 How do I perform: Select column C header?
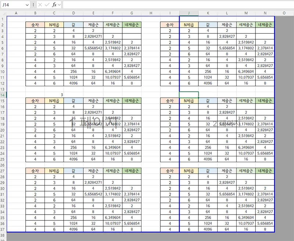pyautogui.click(x=54, y=13)
